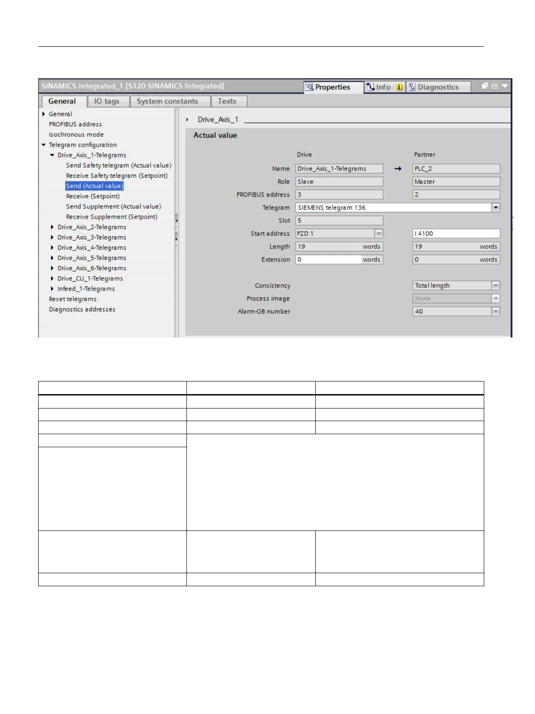Click the Drive Name field
Image resolution: width=535 pixels, height=714 pixels.
point(339,169)
